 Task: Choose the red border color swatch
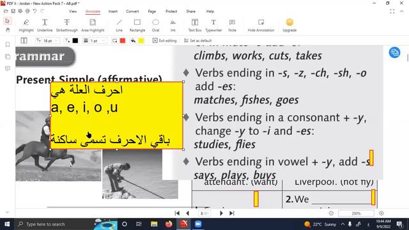coord(123,41)
